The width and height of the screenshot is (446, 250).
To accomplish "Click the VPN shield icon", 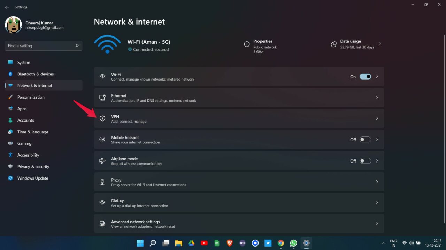I will tap(102, 118).
